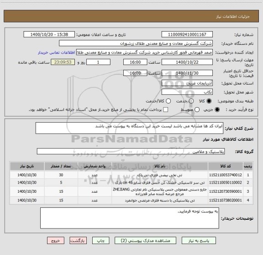Click the response deadline date 1400/10/22

187,62
